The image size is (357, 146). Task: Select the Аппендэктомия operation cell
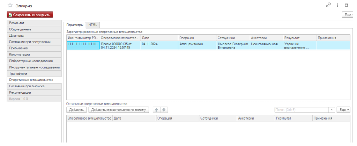(197, 45)
